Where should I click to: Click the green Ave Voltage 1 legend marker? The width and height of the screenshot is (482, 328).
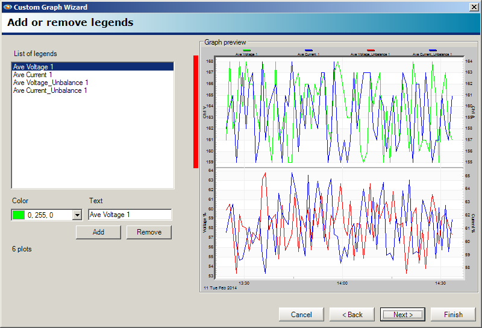pos(247,51)
